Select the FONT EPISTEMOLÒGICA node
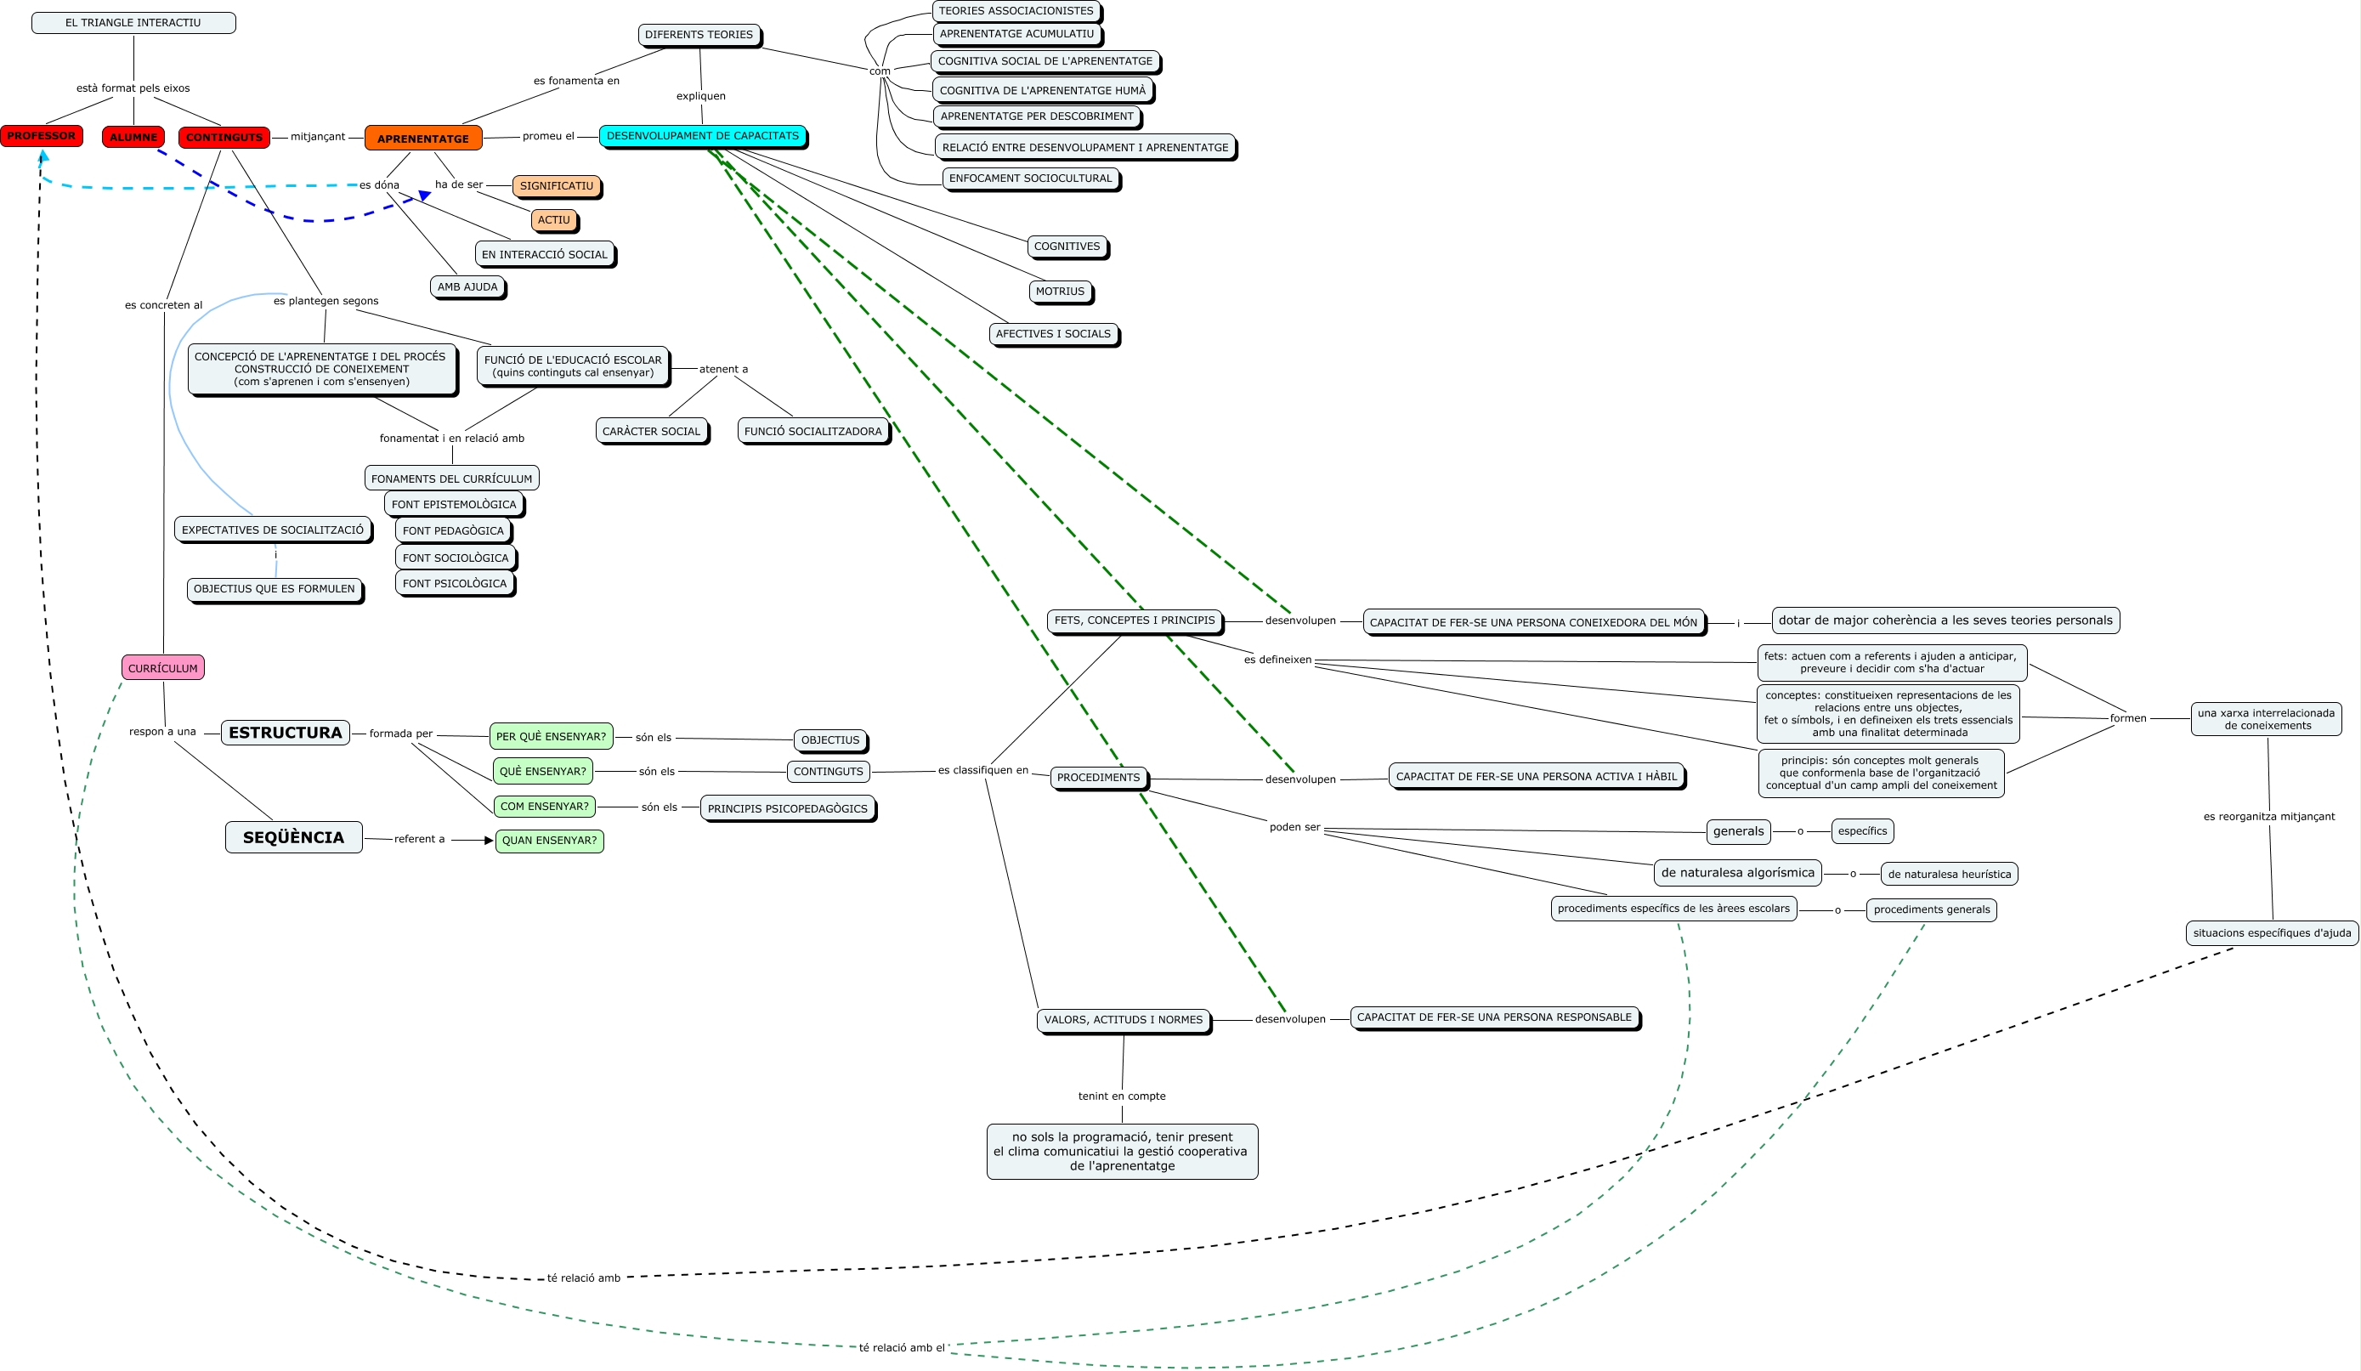The image size is (2361, 1371). [454, 504]
